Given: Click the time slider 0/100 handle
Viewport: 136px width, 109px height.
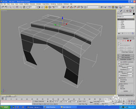Looking at the screenshot, I should coord(9,96).
